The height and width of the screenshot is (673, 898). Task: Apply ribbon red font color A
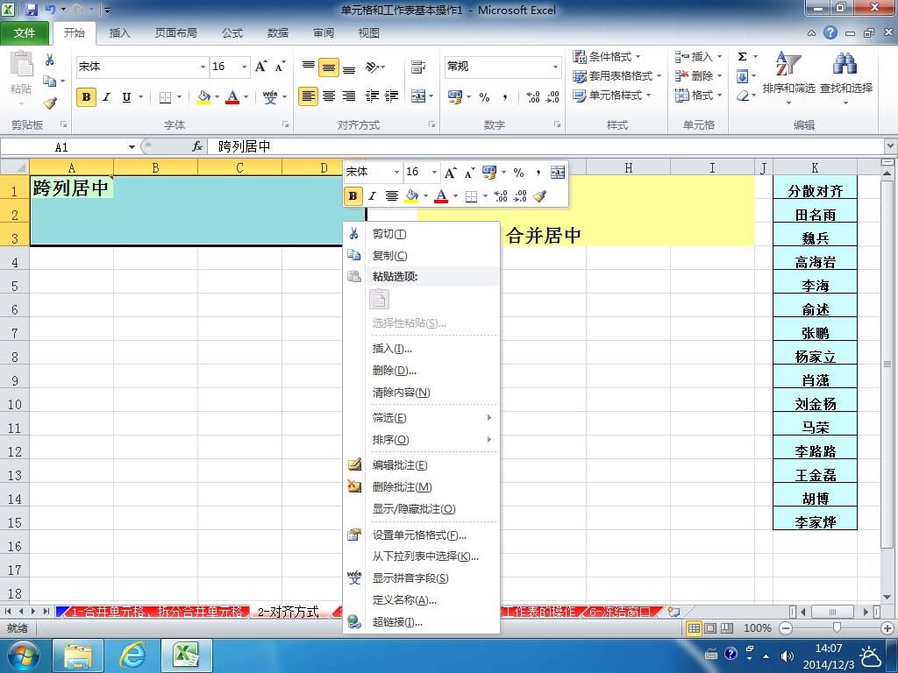click(x=232, y=97)
